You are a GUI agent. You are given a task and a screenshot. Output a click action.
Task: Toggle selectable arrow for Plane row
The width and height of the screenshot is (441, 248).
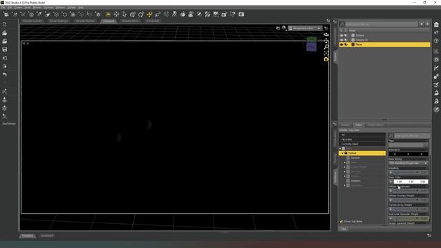346,44
